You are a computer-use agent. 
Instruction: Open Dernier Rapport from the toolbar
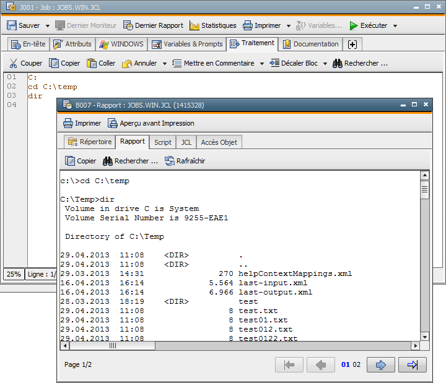tap(153, 25)
